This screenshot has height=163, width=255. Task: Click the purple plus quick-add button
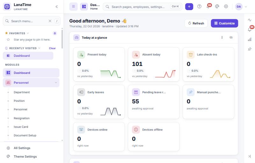tap(189, 7)
